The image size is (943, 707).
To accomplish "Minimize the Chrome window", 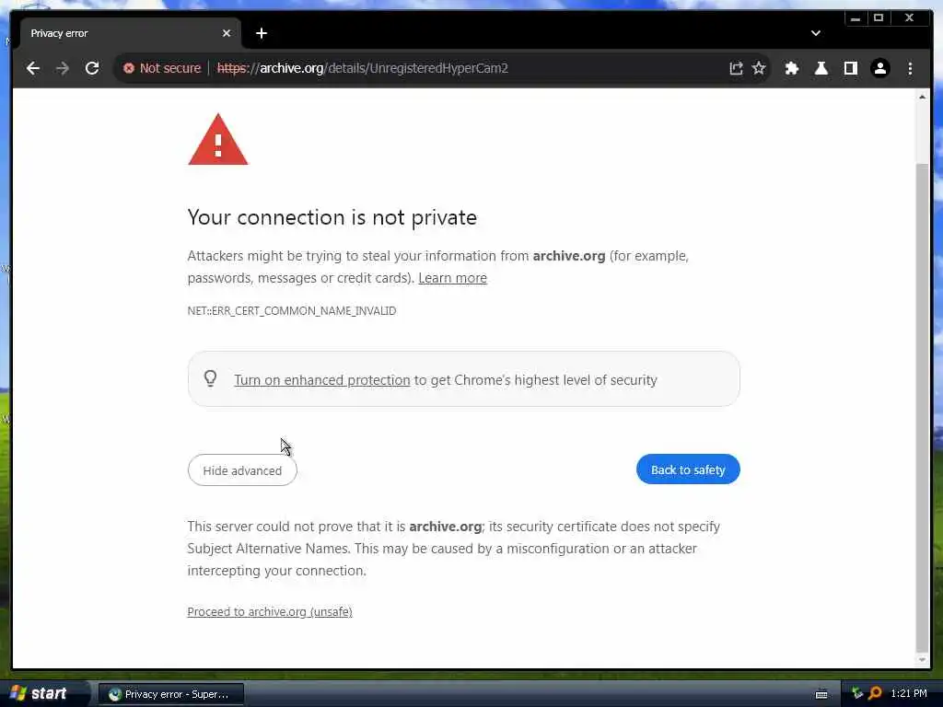I will (x=856, y=18).
